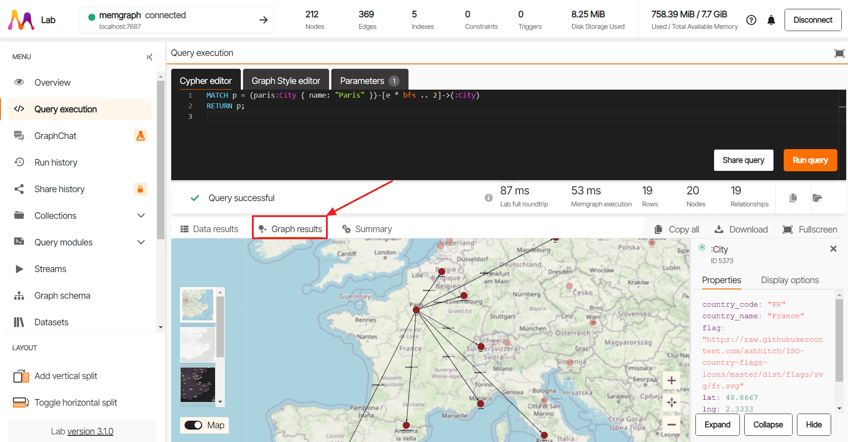This screenshot has width=848, height=442.
Task: Click the map styles scrollbar
Action: coord(220,327)
